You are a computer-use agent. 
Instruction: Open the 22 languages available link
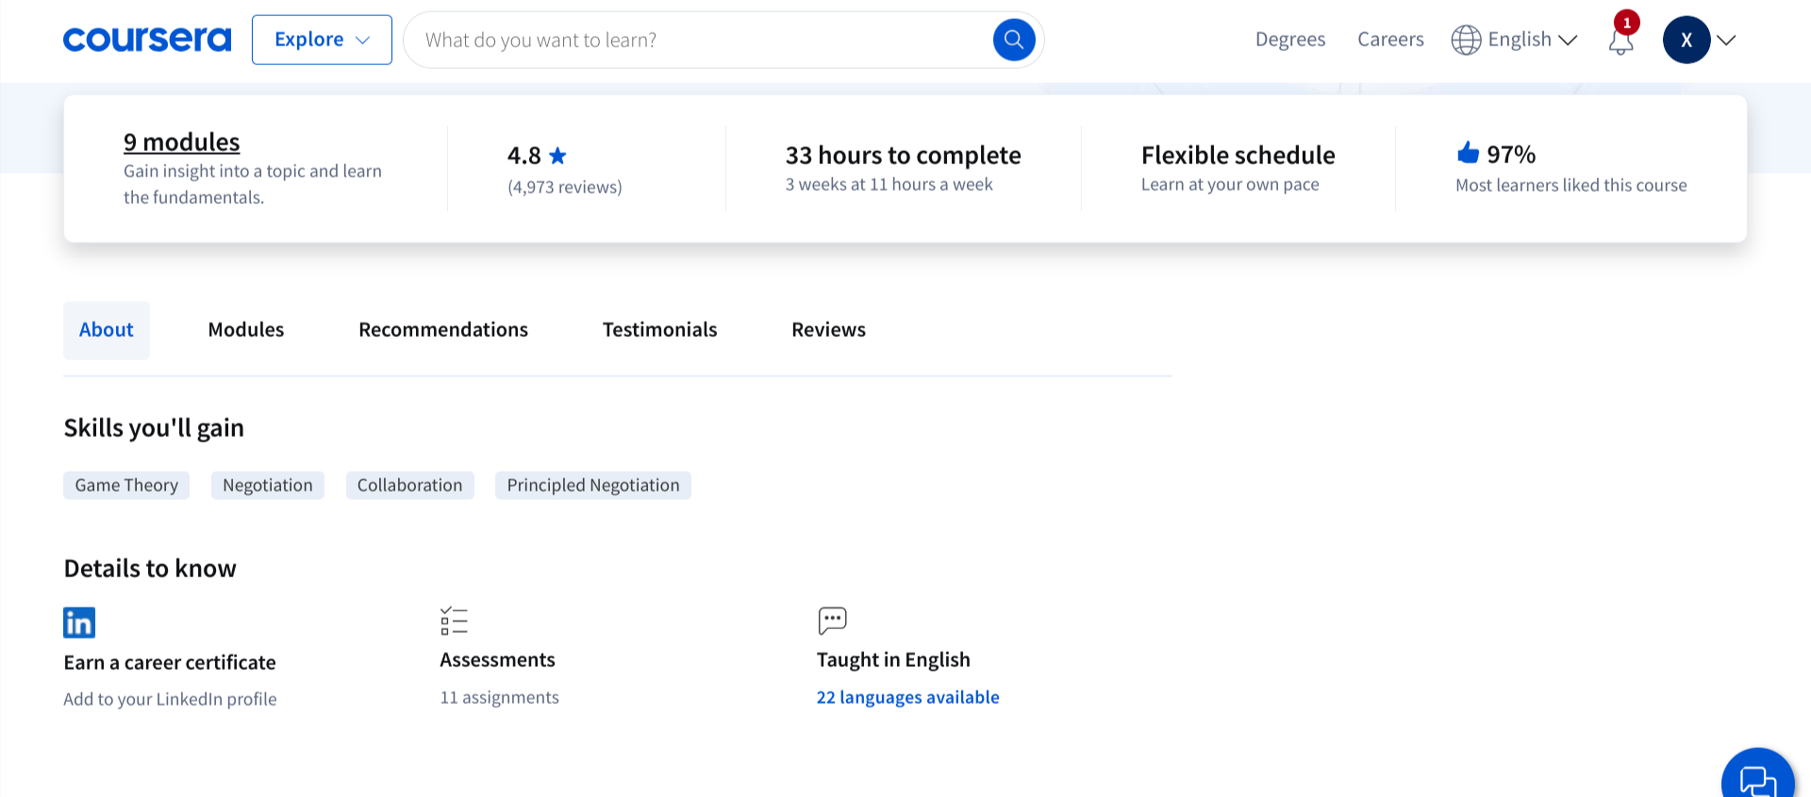tap(907, 697)
